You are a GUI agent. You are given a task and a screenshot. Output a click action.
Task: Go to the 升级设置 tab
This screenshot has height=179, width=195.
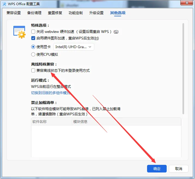96,13
